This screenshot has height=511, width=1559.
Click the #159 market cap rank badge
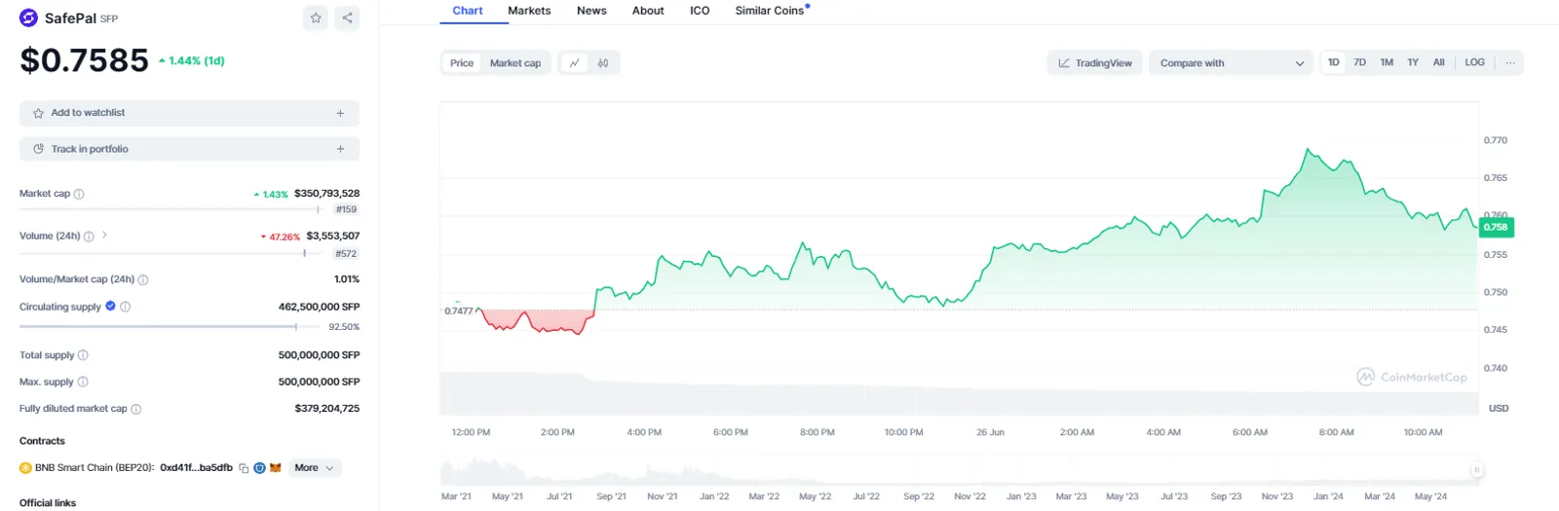(x=346, y=209)
